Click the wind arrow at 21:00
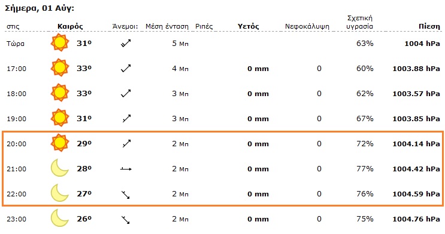 (x=126, y=169)
